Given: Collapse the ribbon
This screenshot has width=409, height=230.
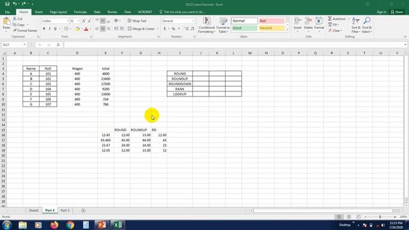Looking at the screenshot, I should [405, 37].
